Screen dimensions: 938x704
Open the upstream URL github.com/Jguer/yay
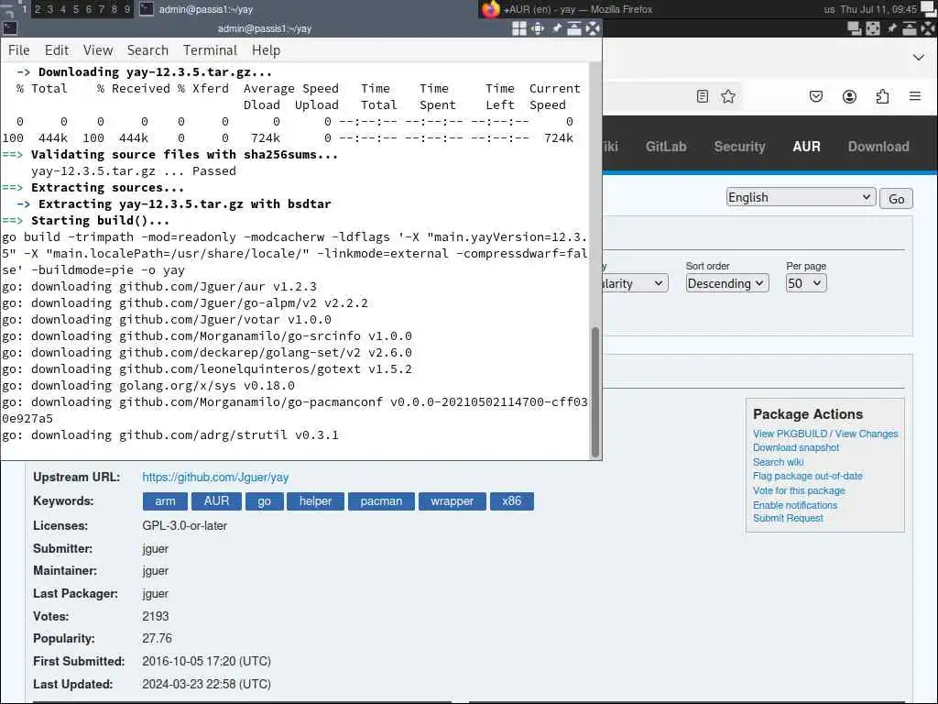tap(215, 477)
